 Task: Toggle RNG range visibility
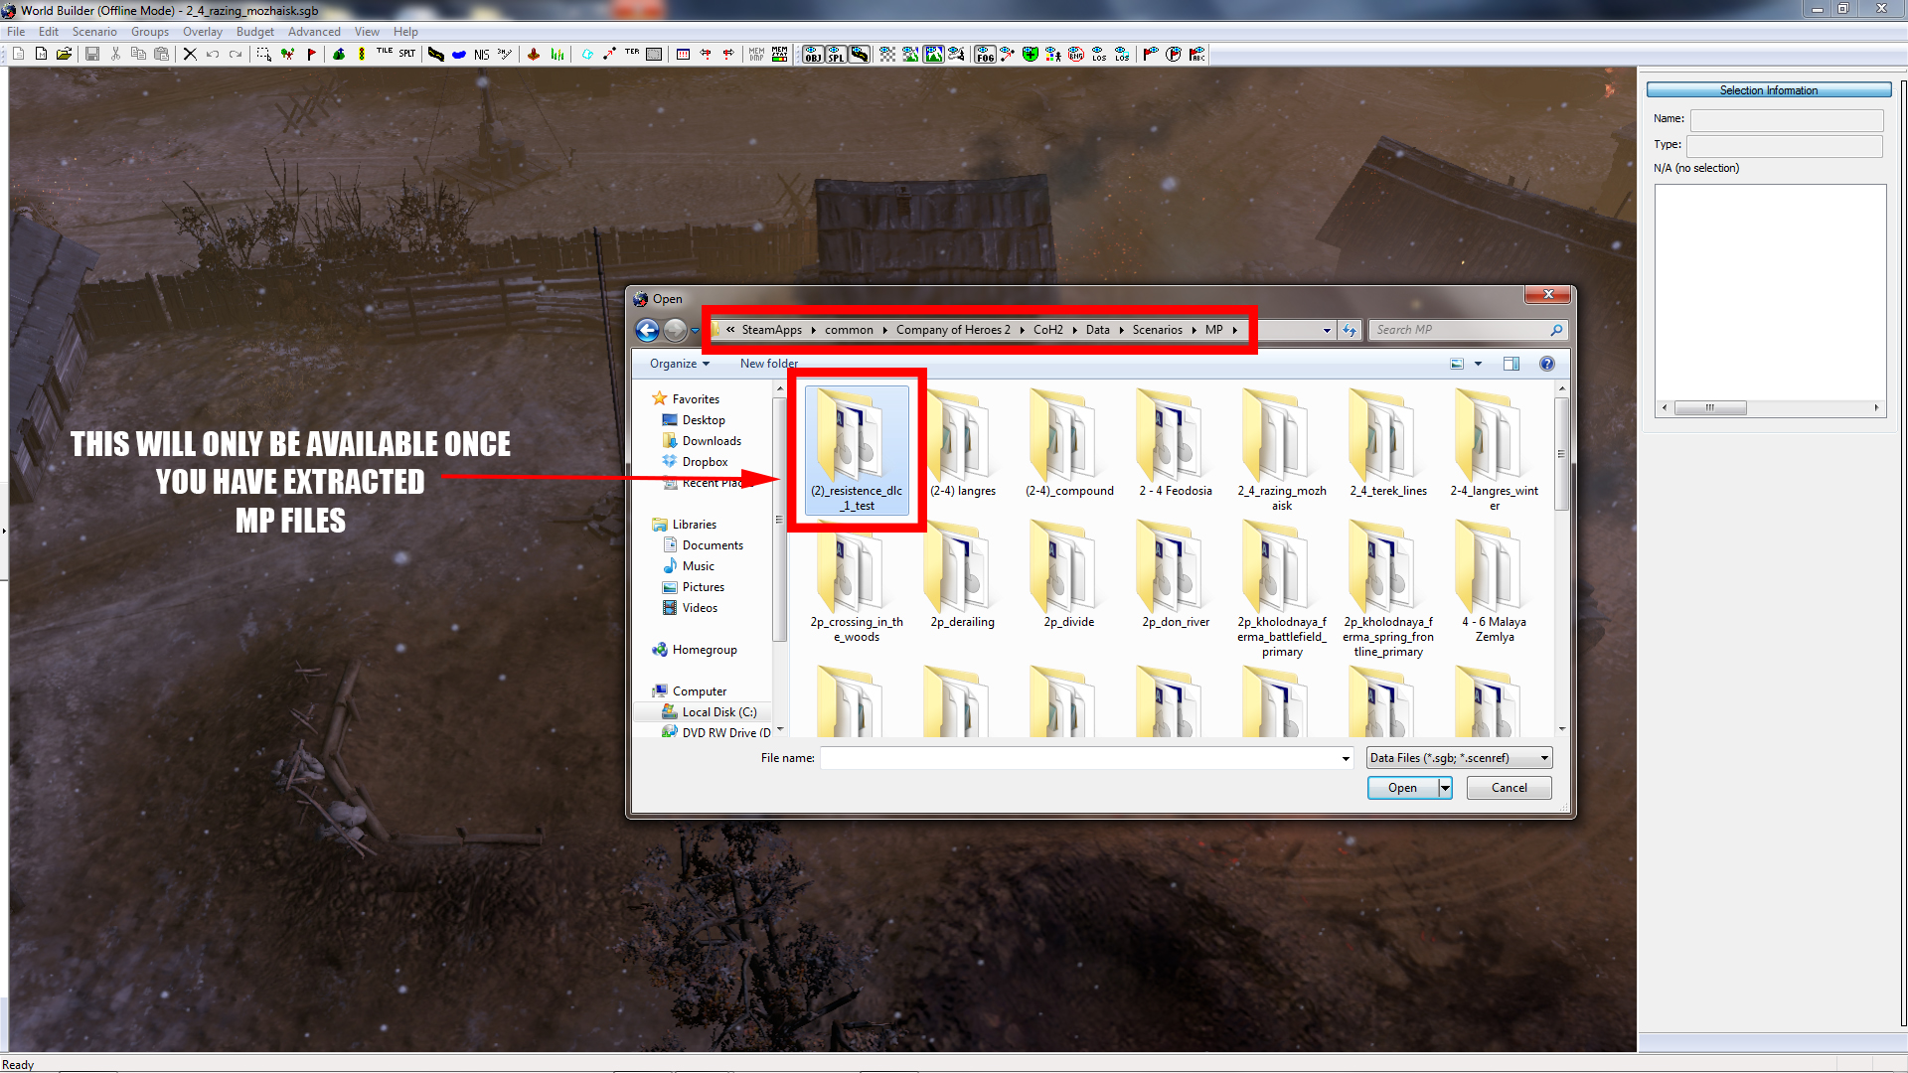1076,54
